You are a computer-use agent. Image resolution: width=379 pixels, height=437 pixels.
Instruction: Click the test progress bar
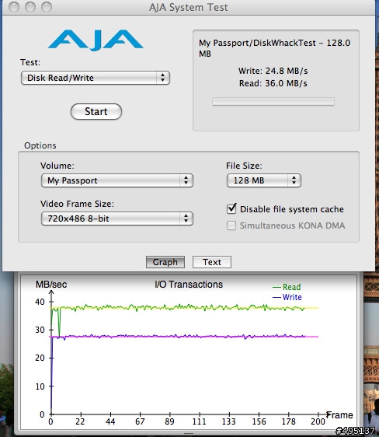[x=273, y=101]
